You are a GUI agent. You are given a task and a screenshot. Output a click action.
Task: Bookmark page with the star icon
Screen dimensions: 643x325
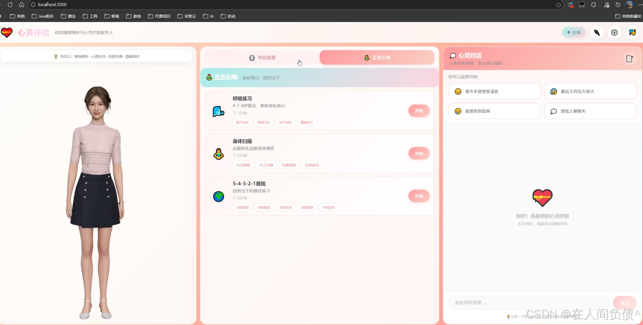point(559,5)
